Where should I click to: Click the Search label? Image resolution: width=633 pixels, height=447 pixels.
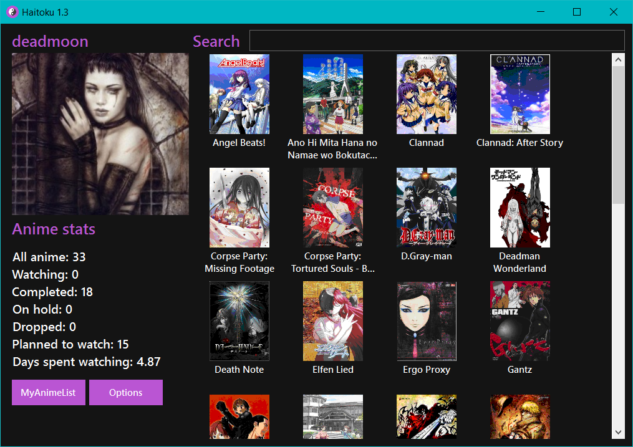pos(216,41)
